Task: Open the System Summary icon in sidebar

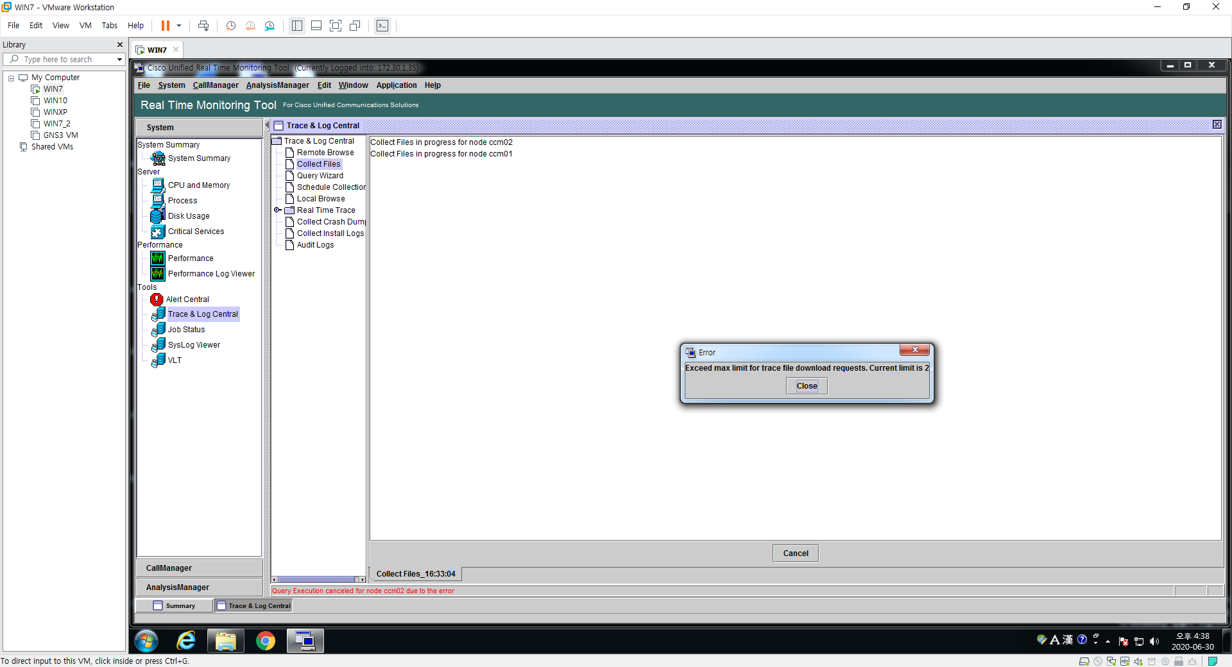Action: click(158, 158)
